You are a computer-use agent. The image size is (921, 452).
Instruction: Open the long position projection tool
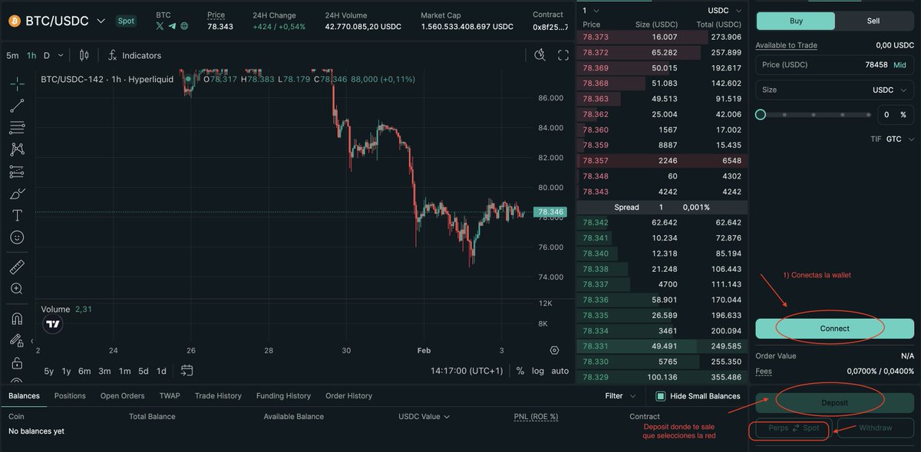pos(17,172)
